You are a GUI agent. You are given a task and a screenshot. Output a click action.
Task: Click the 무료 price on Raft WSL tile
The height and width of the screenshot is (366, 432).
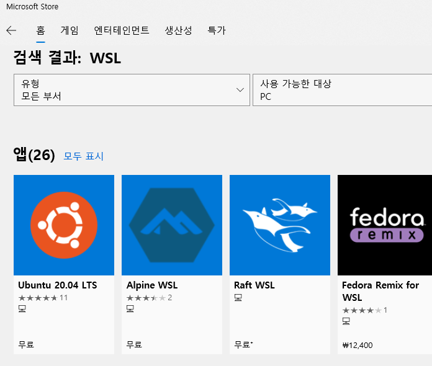point(243,344)
